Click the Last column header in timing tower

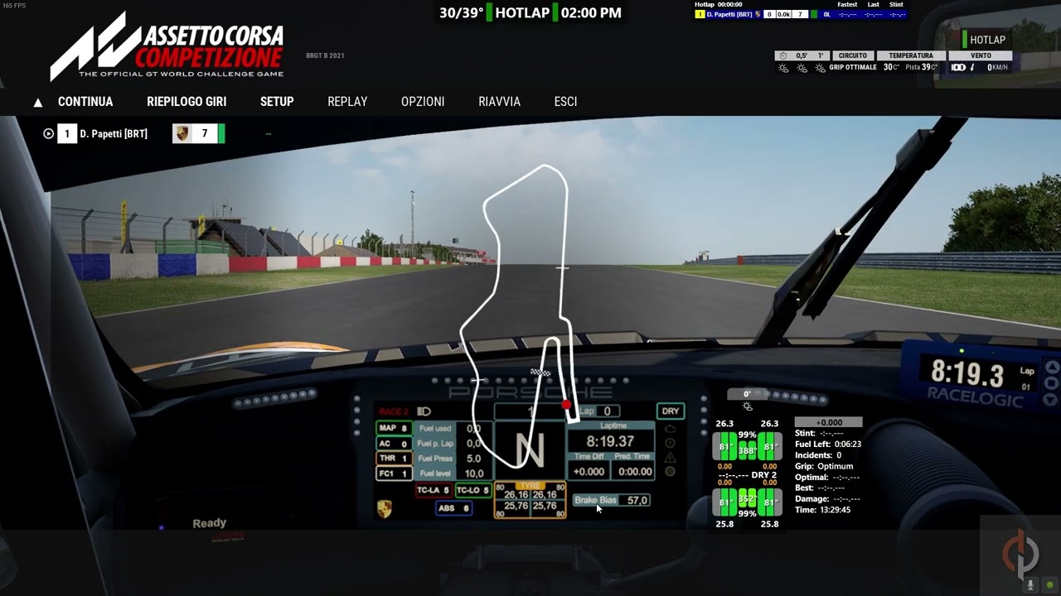coord(873,4)
